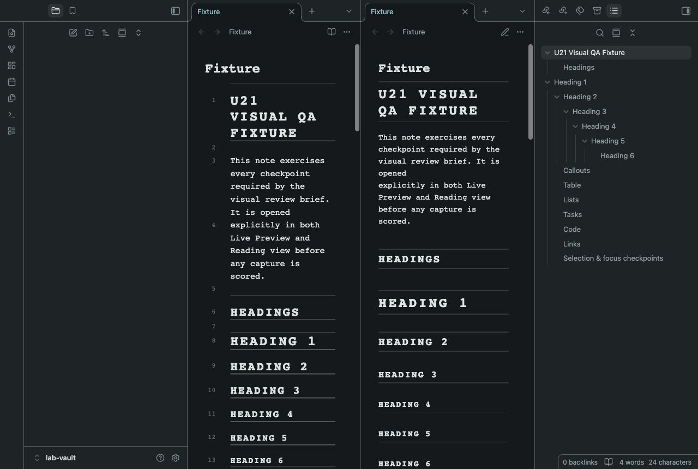Screen dimensions: 698x469
Task: Toggle the right sidebar collapse button
Action: coord(686,11)
